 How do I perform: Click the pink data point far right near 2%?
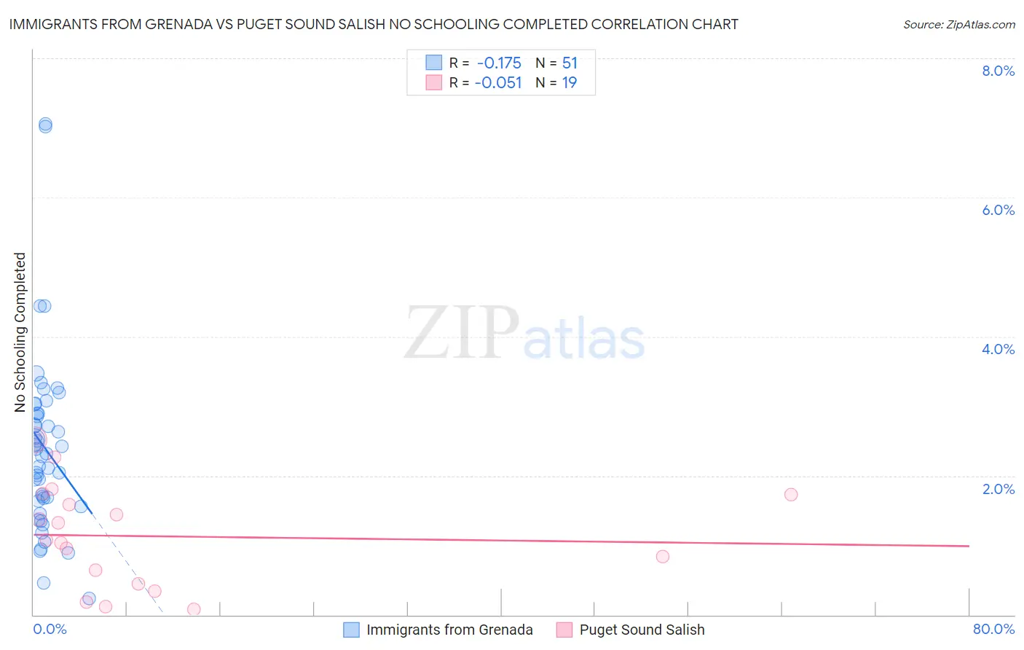pyautogui.click(x=791, y=494)
